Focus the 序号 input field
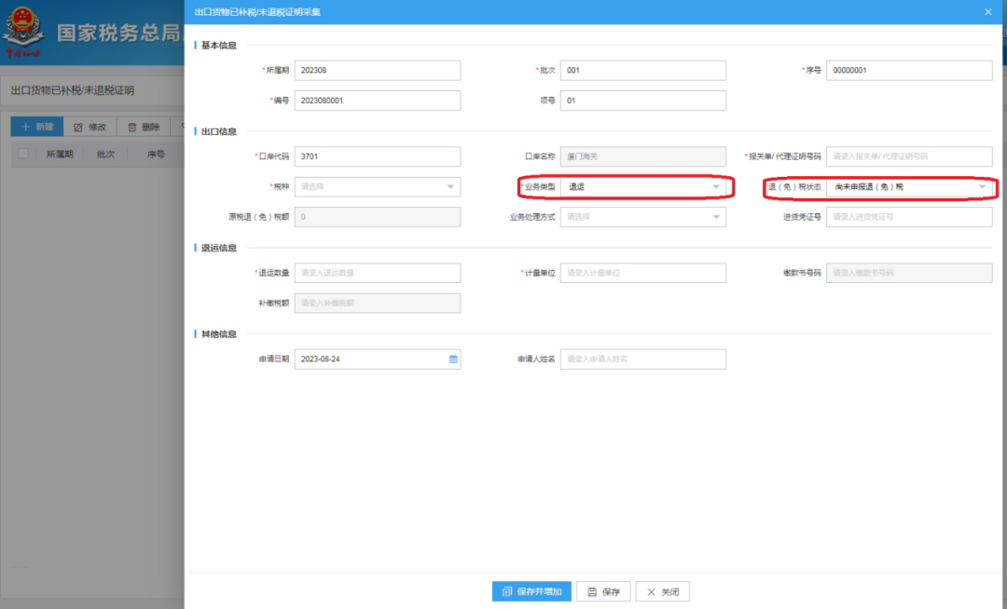 tap(909, 71)
